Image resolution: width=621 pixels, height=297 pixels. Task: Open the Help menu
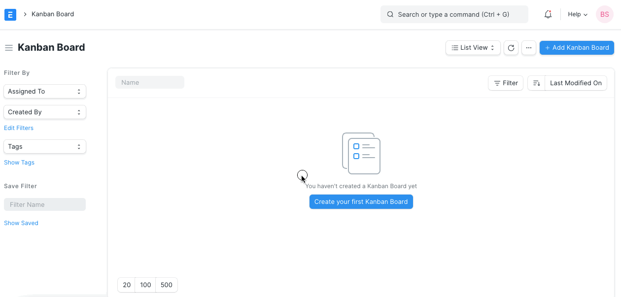[576, 14]
